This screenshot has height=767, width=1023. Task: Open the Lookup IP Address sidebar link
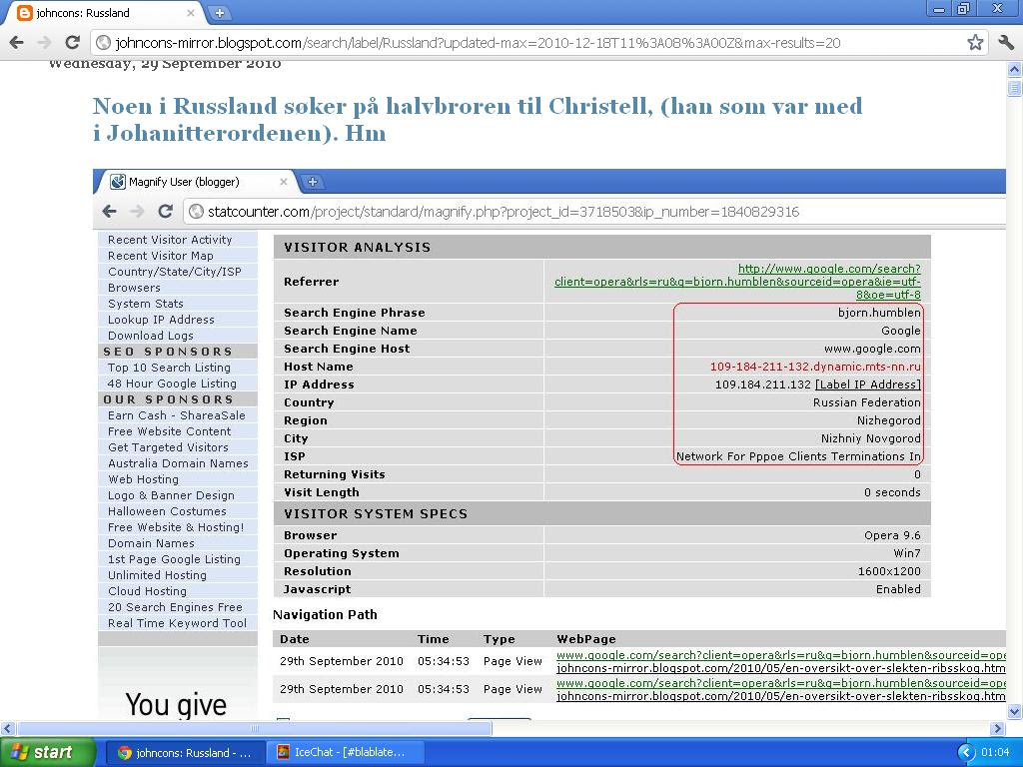pos(161,320)
